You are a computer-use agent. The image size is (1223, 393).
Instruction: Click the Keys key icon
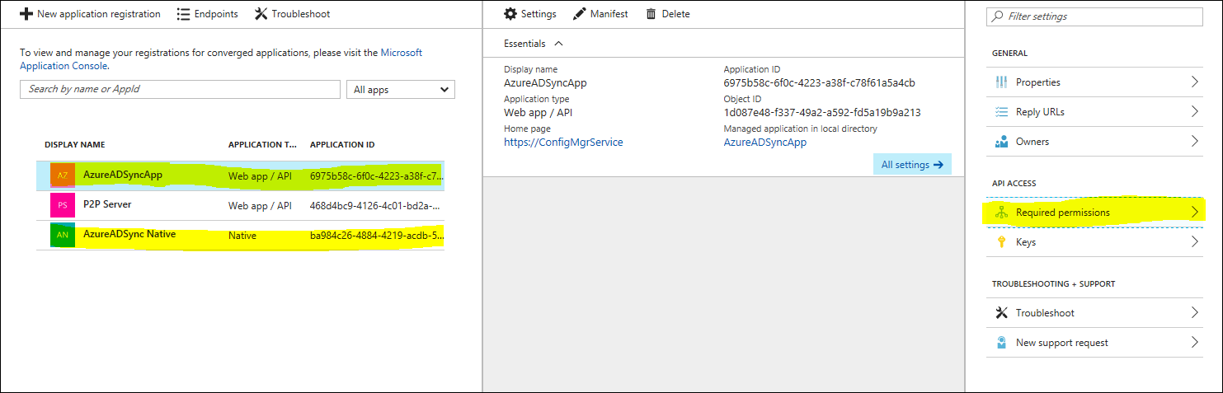pos(1001,242)
